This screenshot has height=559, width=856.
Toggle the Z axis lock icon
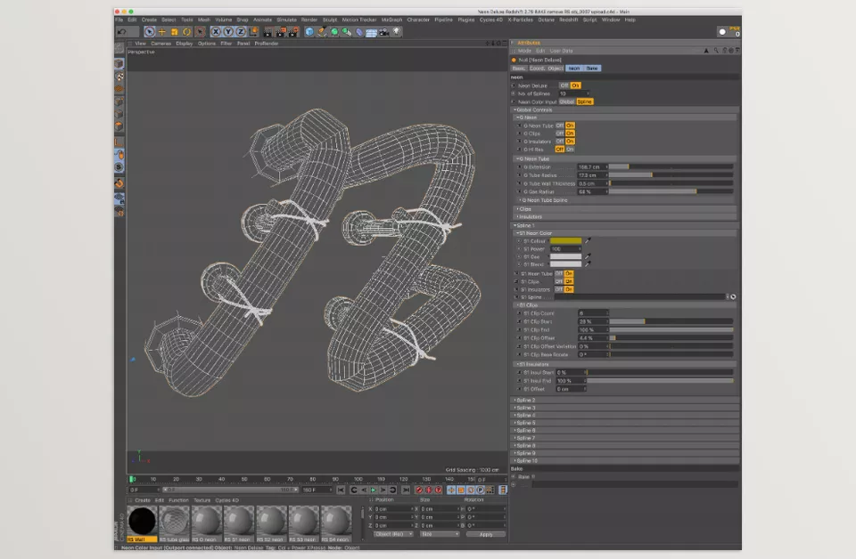[x=240, y=32]
